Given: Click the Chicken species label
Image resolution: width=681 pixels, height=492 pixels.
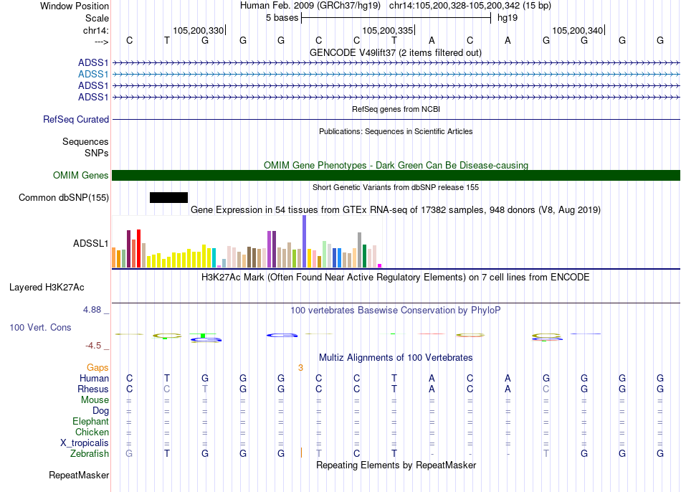Looking at the screenshot, I should pyautogui.click(x=92, y=432).
